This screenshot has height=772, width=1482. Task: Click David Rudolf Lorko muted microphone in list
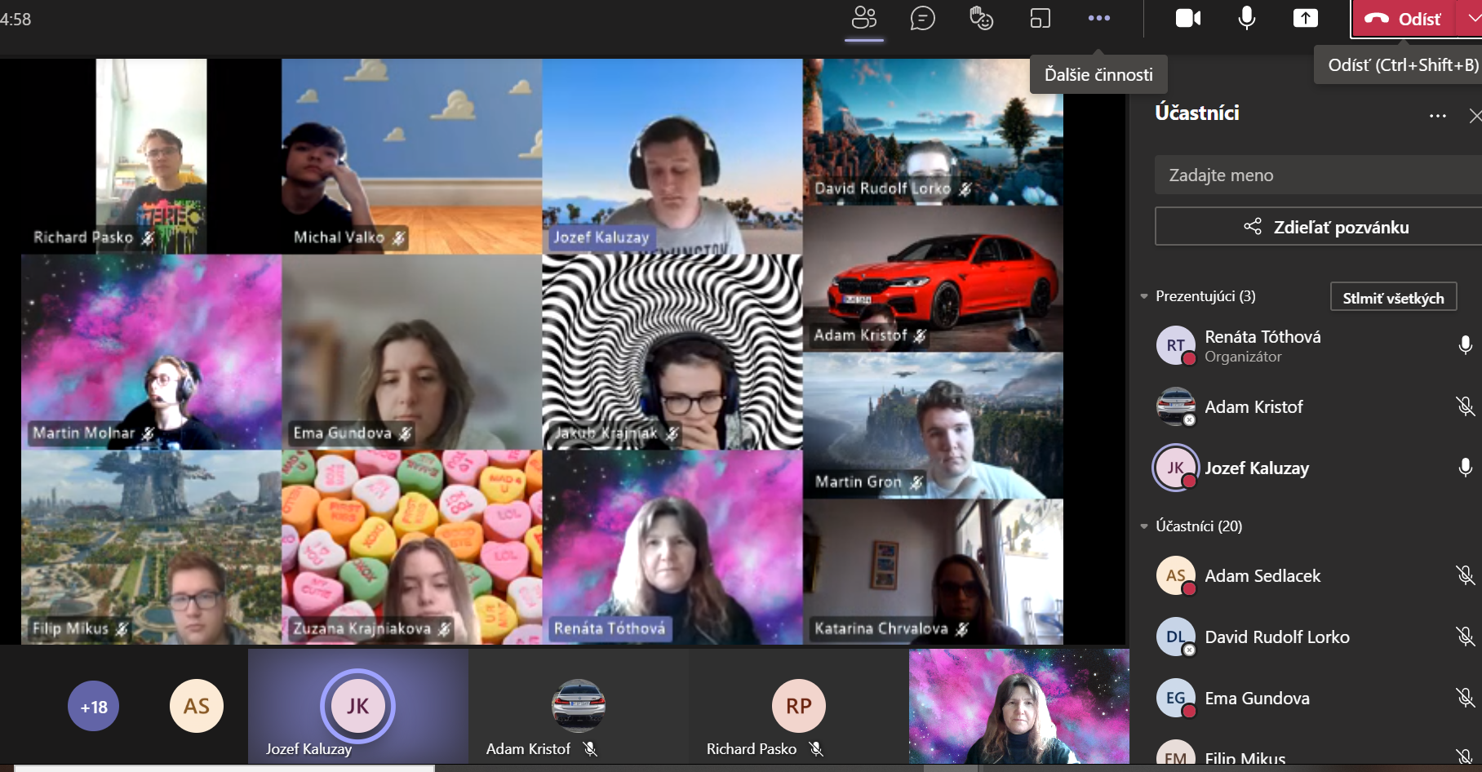pyautogui.click(x=1466, y=637)
